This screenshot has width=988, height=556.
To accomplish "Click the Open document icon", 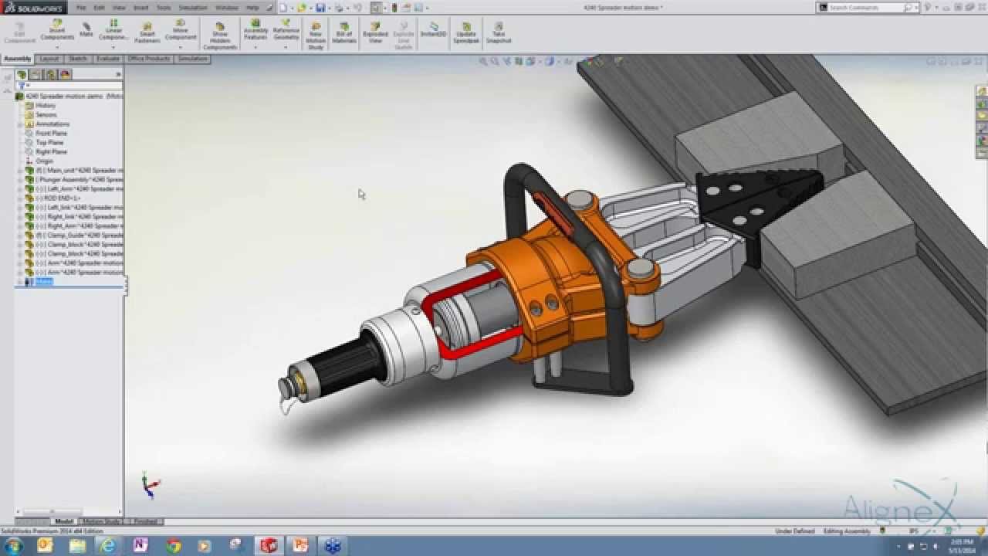I will pyautogui.click(x=301, y=8).
